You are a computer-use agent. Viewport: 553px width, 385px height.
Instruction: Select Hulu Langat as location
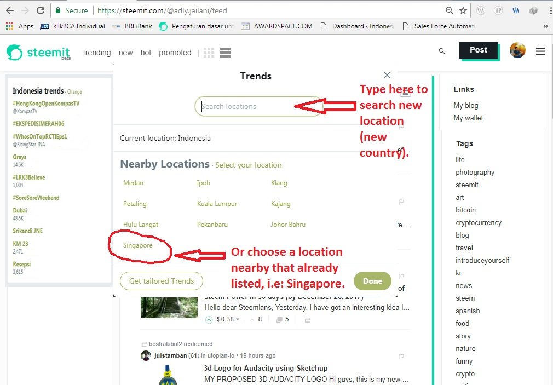point(141,225)
